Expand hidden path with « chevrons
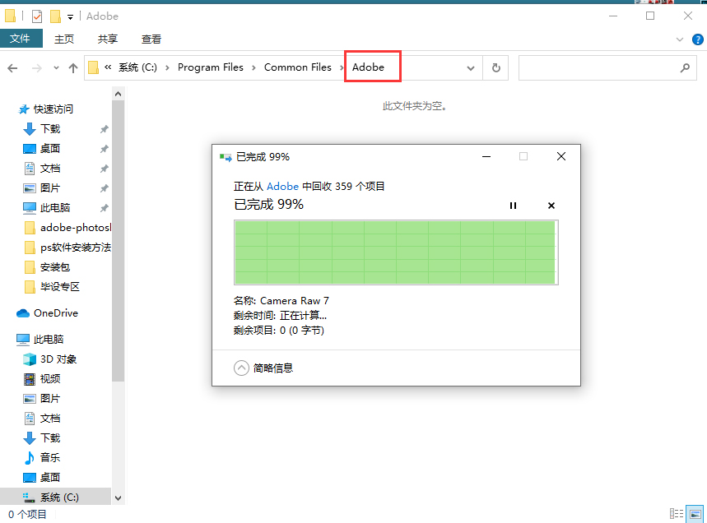 pos(108,67)
